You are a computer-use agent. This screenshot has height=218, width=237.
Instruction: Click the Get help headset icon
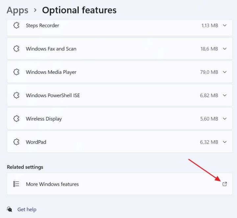pos(10,209)
